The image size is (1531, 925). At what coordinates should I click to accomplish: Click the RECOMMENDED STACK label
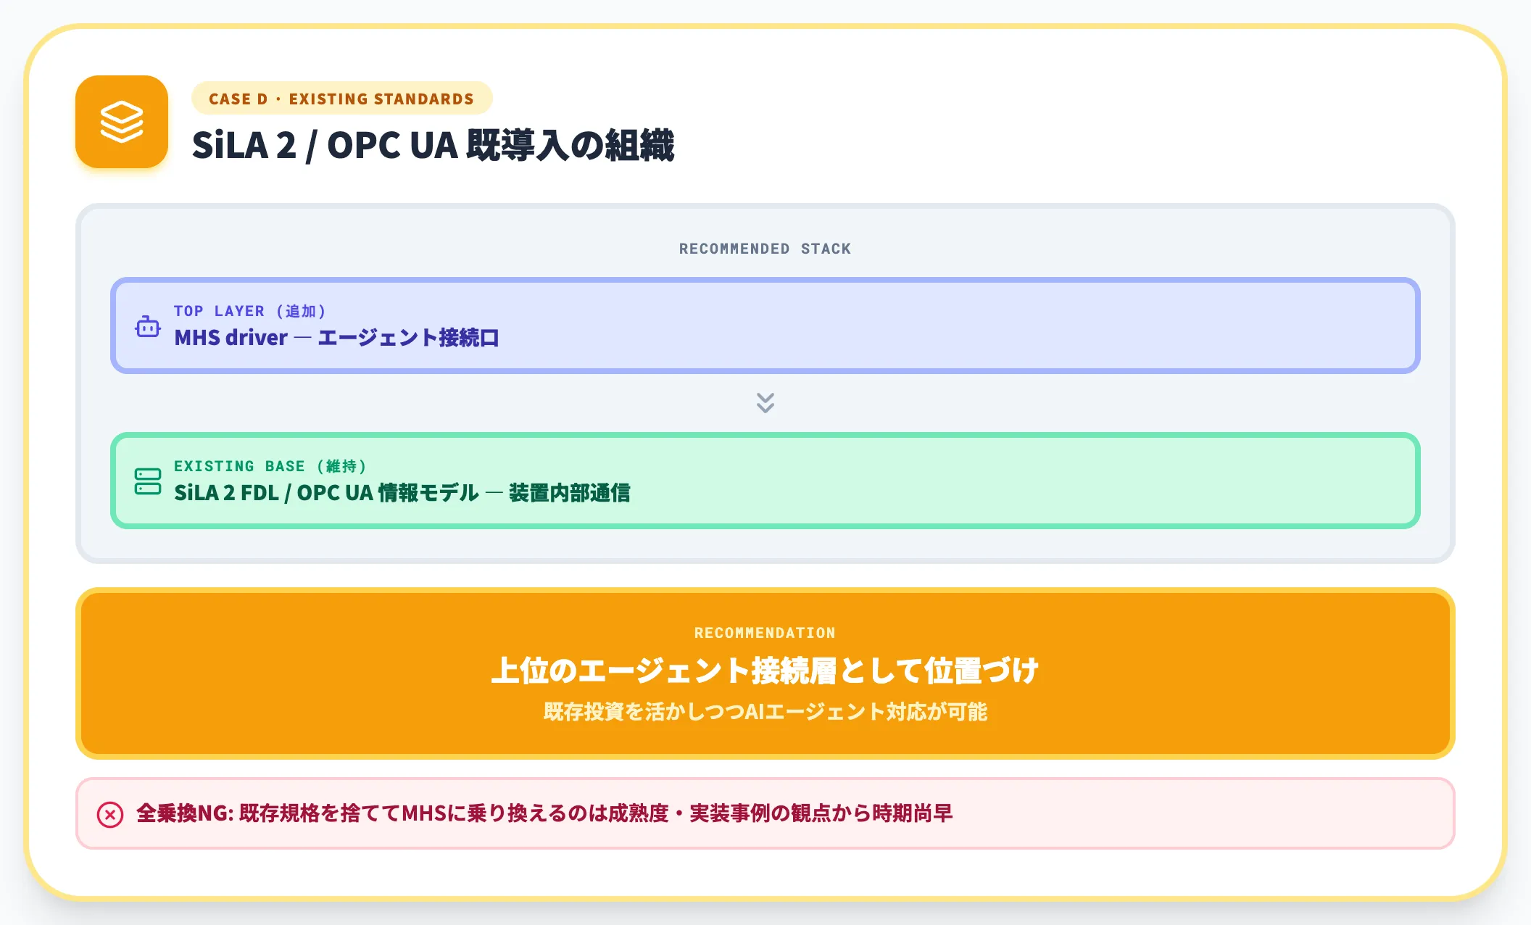point(765,249)
